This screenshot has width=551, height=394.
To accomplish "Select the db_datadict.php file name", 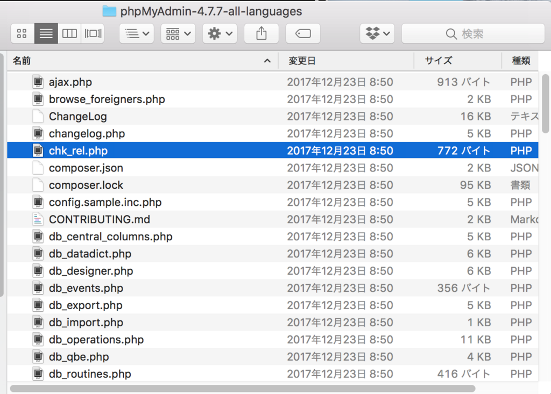I will click(x=90, y=254).
